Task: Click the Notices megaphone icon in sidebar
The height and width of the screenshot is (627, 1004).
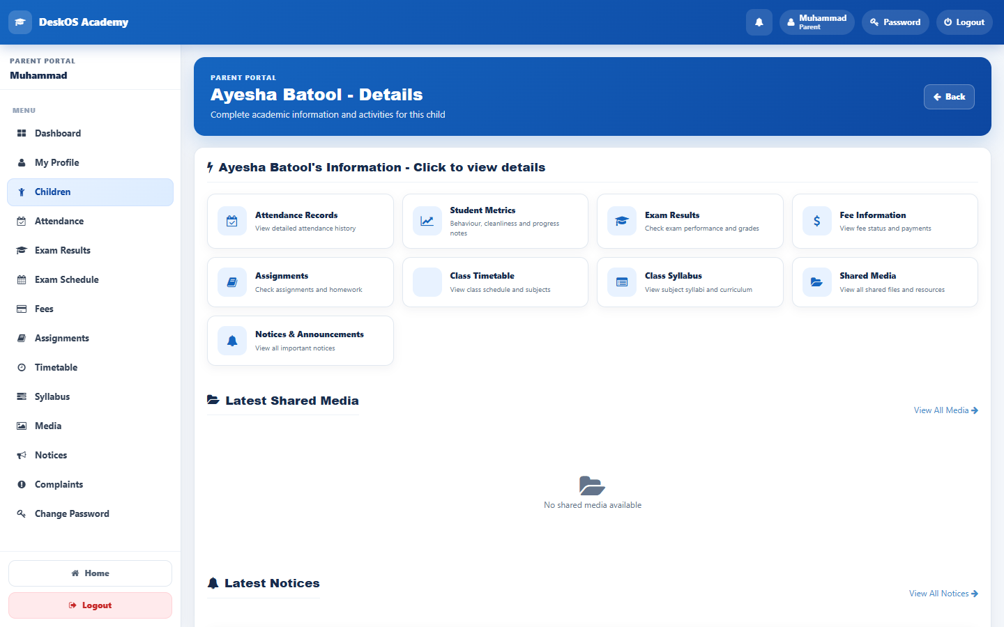Action: 22,455
